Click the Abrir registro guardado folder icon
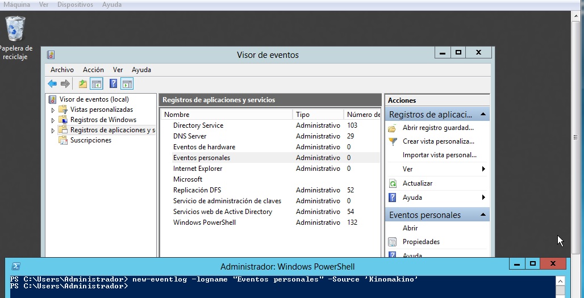This screenshot has height=298, width=584. (x=392, y=128)
